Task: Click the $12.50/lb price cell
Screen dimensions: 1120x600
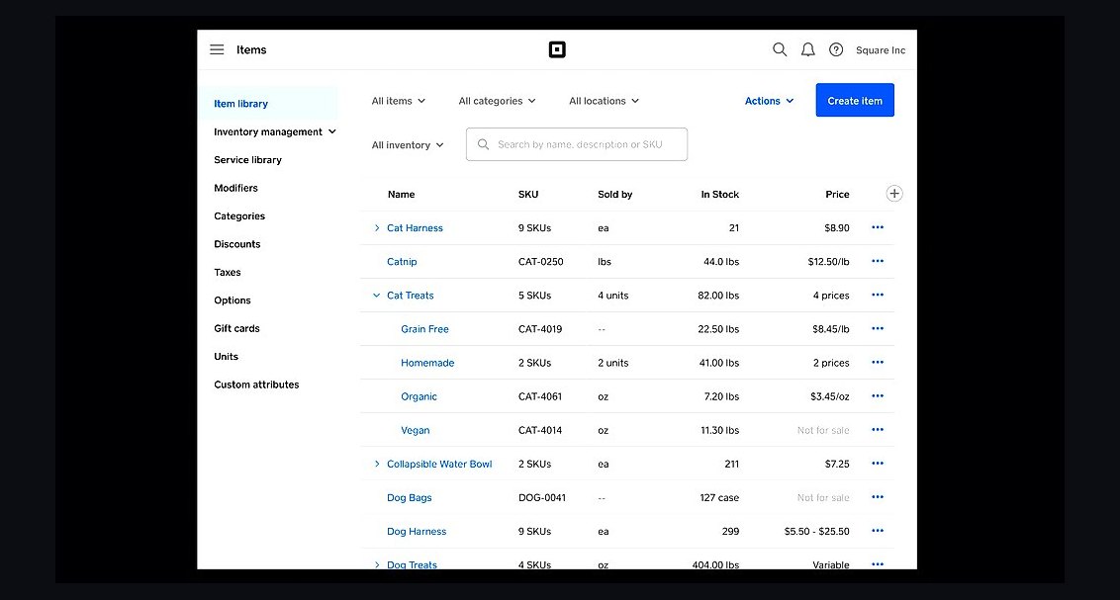Action: pyautogui.click(x=828, y=262)
